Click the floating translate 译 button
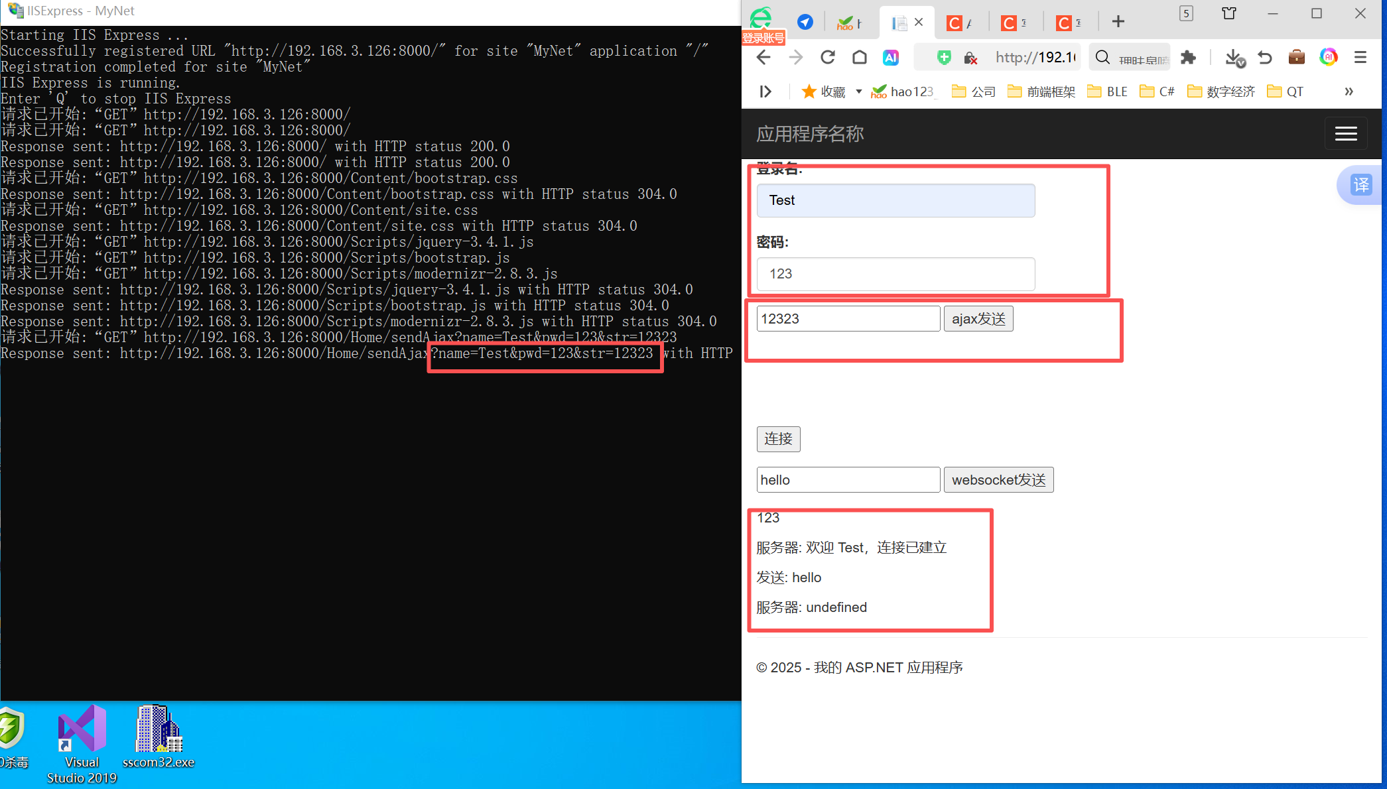The image size is (1387, 789). point(1360,185)
